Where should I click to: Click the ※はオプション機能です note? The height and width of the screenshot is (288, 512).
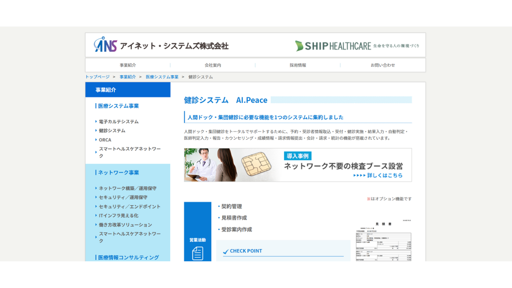389,199
